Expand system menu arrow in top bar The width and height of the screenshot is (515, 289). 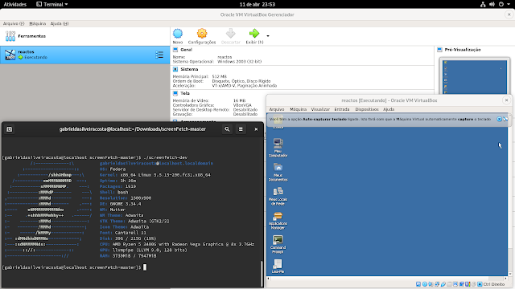(x=509, y=4)
